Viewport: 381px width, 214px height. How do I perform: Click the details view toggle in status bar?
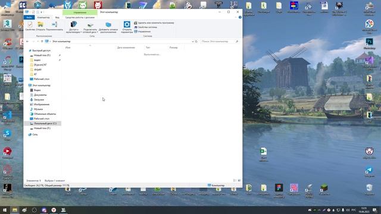click(x=235, y=181)
